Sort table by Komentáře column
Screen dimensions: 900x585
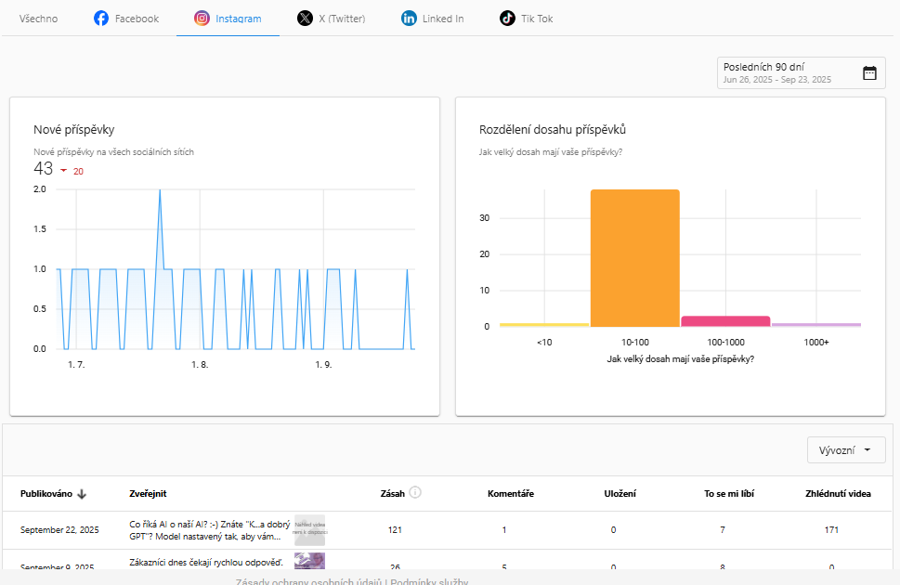tap(510, 494)
